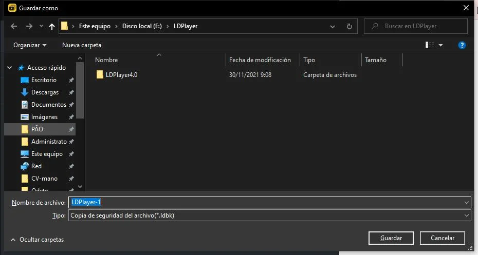Viewport: 478px width, 255px height.
Task: Click sidebar scrollbar up arrow
Action: pyautogui.click(x=80, y=58)
